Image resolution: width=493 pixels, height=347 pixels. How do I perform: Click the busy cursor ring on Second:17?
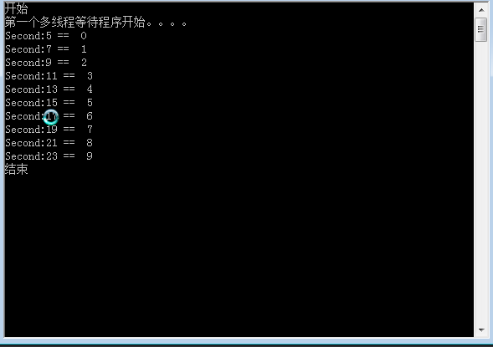click(50, 117)
